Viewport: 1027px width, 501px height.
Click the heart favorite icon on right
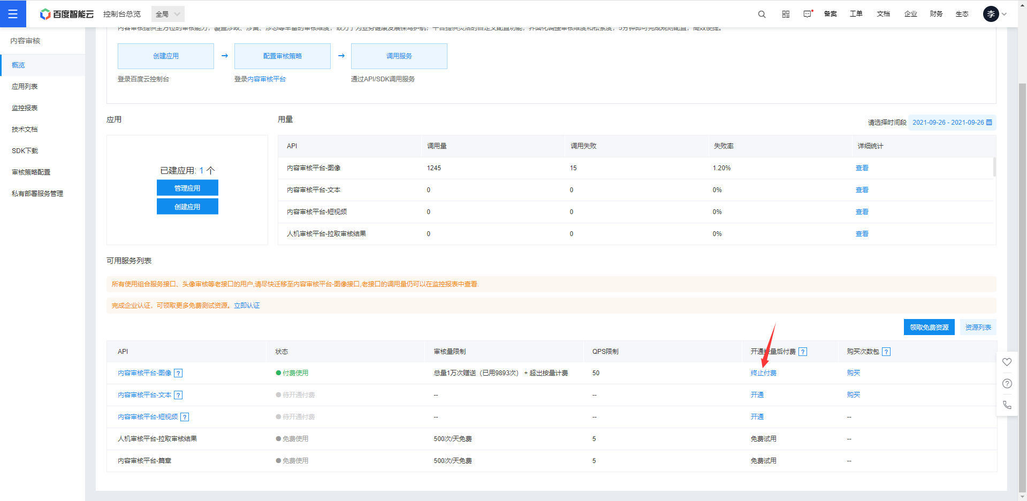1007,362
